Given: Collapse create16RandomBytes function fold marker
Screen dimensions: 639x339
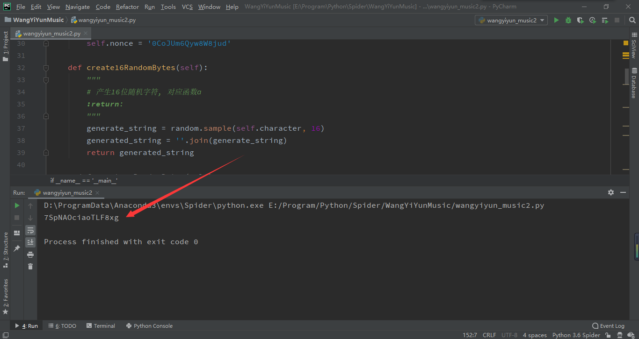Looking at the screenshot, I should tap(46, 68).
